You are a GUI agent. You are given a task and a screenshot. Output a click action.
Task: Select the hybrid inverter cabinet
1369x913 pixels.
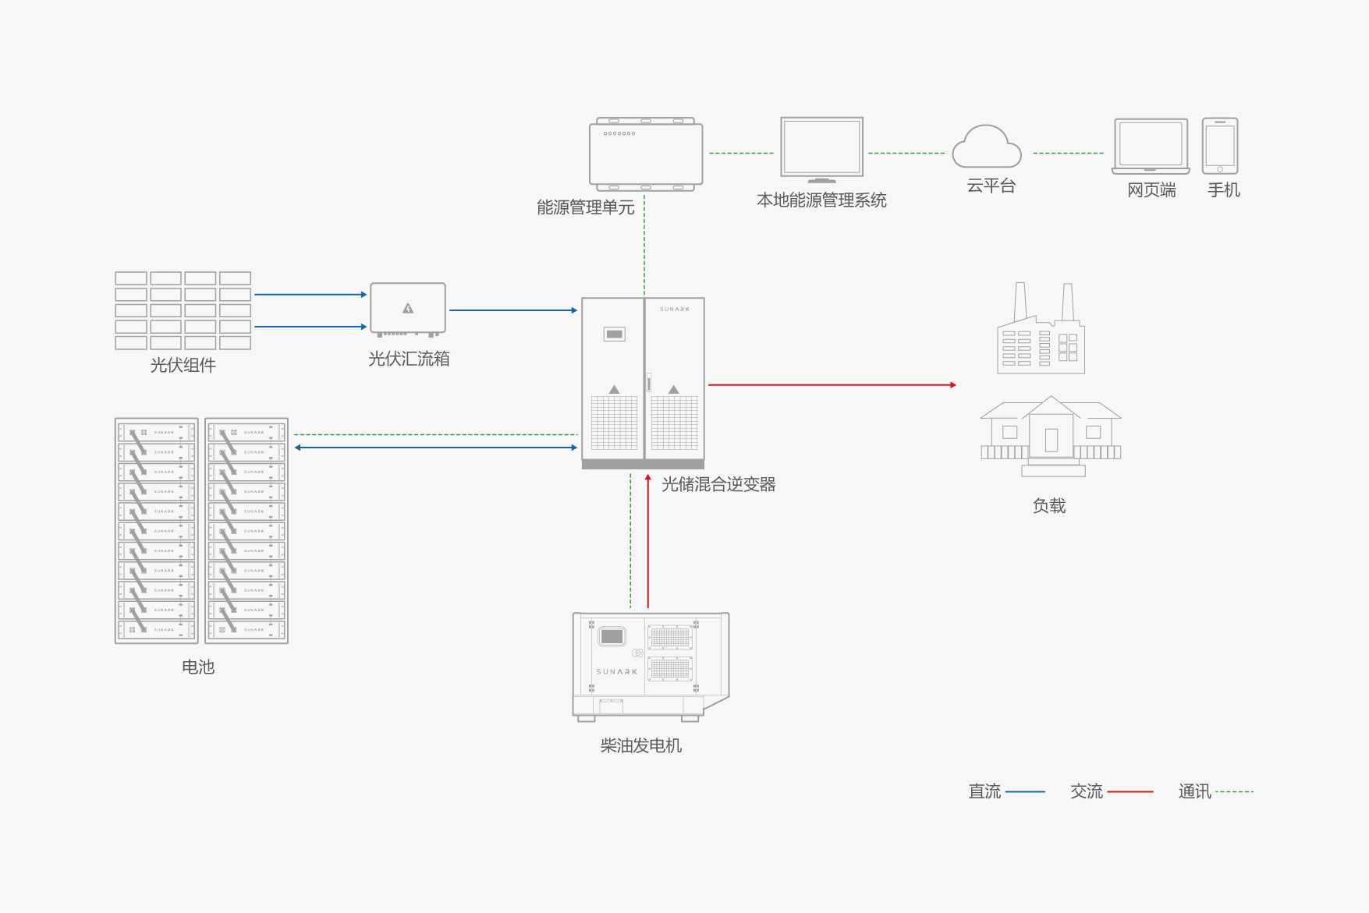click(643, 382)
